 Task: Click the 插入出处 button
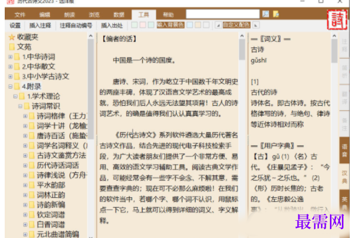click(x=112, y=26)
